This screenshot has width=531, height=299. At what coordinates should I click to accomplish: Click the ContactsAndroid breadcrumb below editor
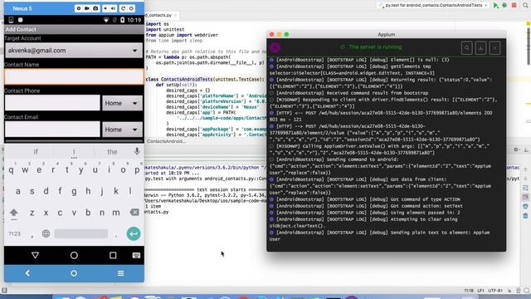coord(166,141)
